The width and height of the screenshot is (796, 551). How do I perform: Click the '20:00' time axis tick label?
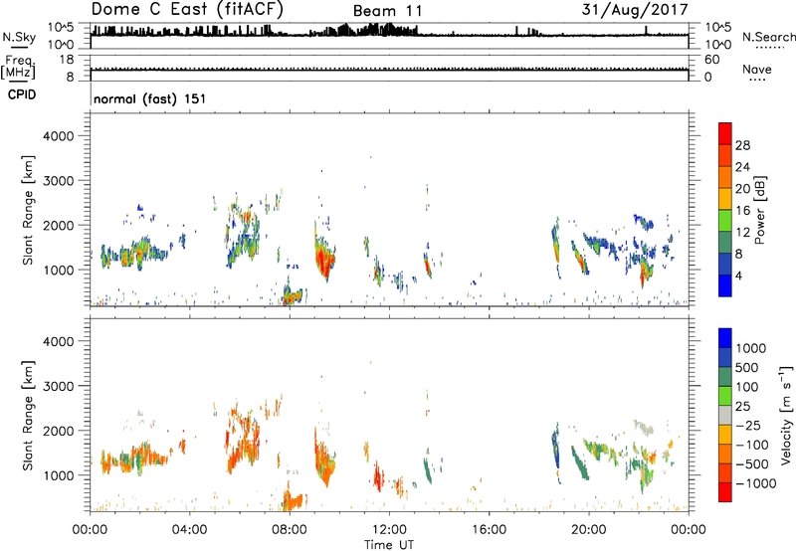pos(589,530)
